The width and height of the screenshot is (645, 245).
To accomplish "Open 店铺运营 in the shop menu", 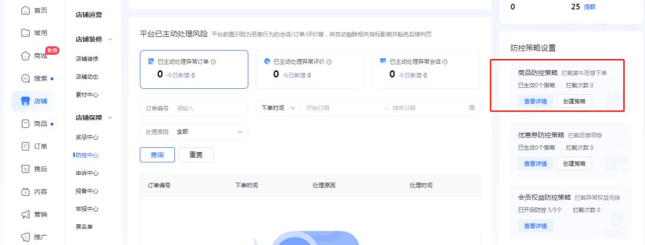I will pyautogui.click(x=89, y=15).
